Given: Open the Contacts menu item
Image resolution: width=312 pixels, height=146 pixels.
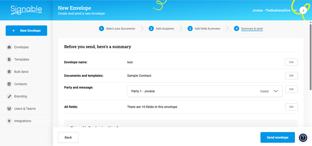Looking at the screenshot, I should tap(26, 84).
